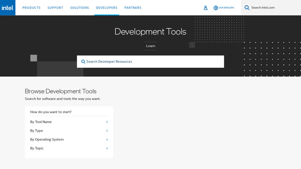Focus the Search Intel.com field
301x169 pixels.
[271, 8]
